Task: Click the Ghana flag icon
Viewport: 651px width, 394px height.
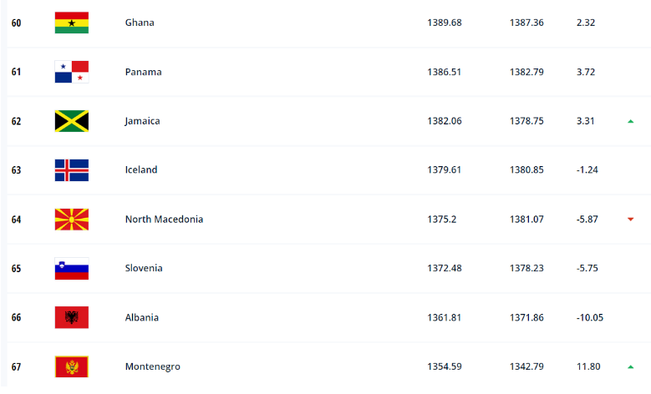Action: (71, 23)
